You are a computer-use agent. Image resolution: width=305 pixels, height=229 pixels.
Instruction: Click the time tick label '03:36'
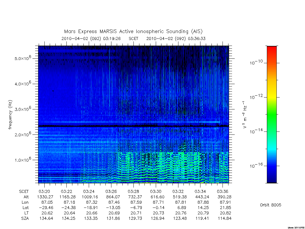click(x=223, y=191)
